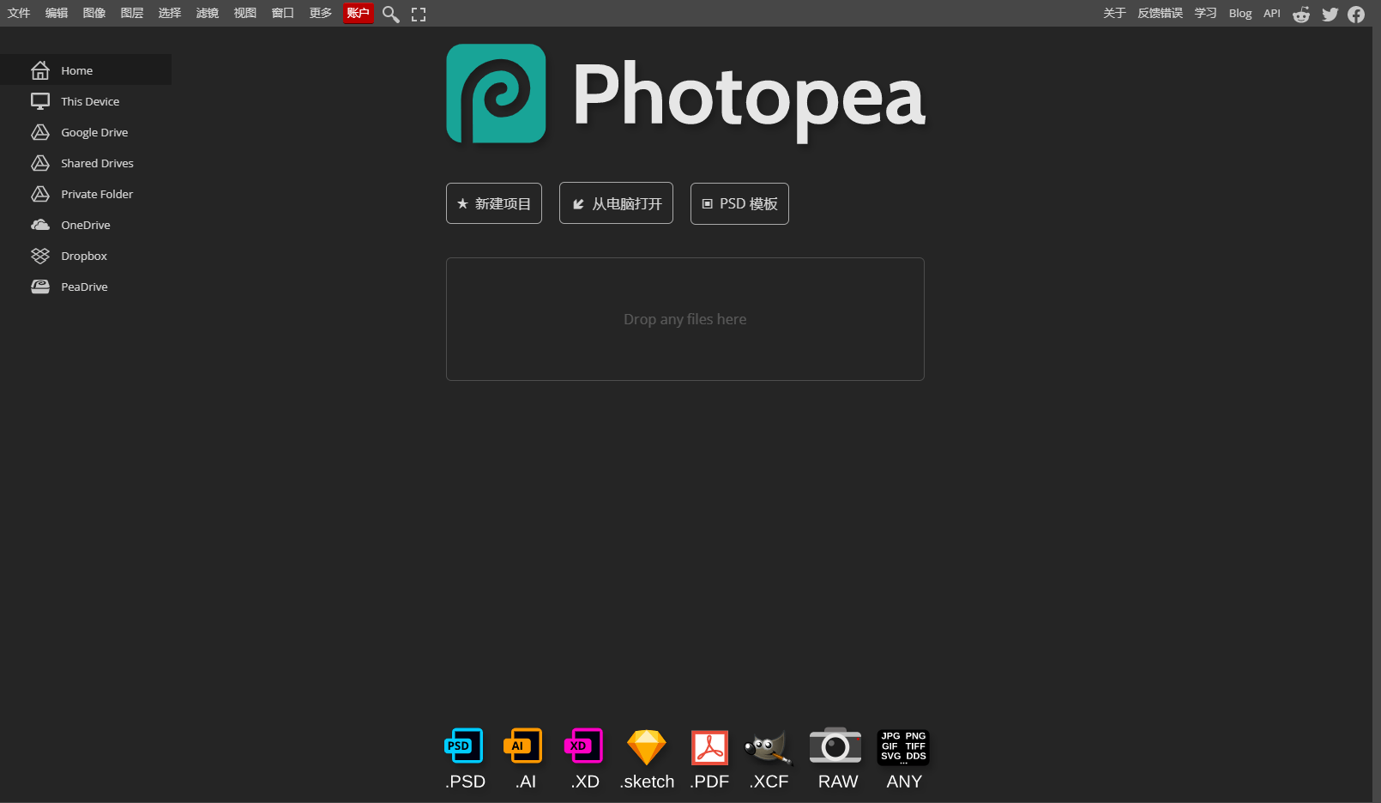Click the search magnifier icon
Image resolution: width=1381 pixels, height=803 pixels.
[391, 14]
